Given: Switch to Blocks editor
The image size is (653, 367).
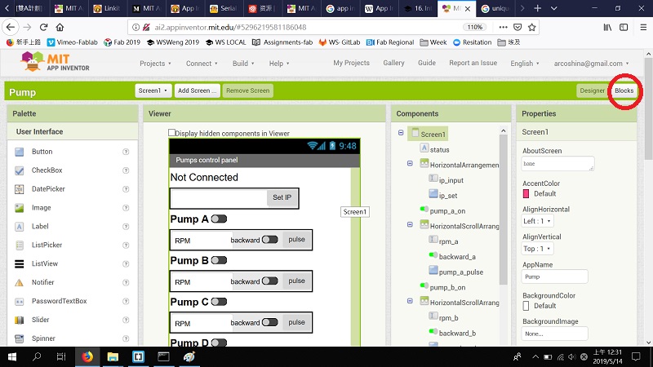Looking at the screenshot, I should tap(624, 91).
